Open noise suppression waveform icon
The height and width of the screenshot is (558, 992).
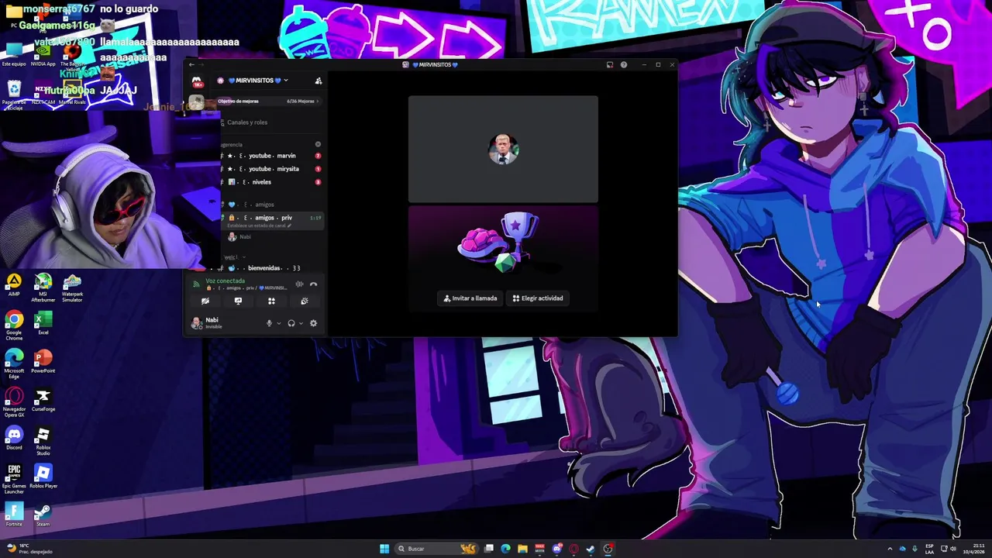coord(299,284)
